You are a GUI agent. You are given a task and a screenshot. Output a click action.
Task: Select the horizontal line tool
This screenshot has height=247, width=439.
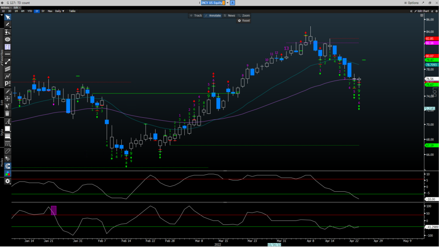tap(8, 54)
